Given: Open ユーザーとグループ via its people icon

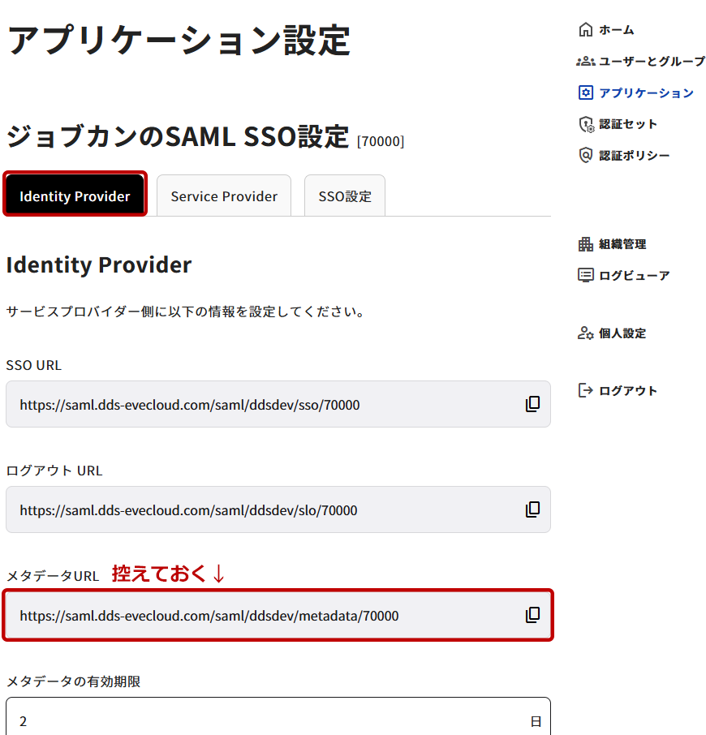Looking at the screenshot, I should pos(585,62).
